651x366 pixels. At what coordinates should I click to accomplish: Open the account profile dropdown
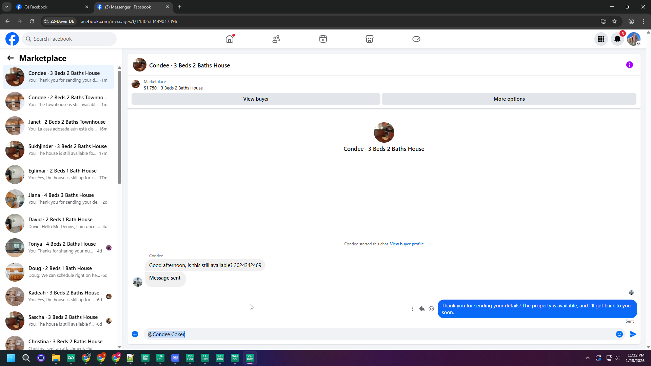click(x=634, y=39)
